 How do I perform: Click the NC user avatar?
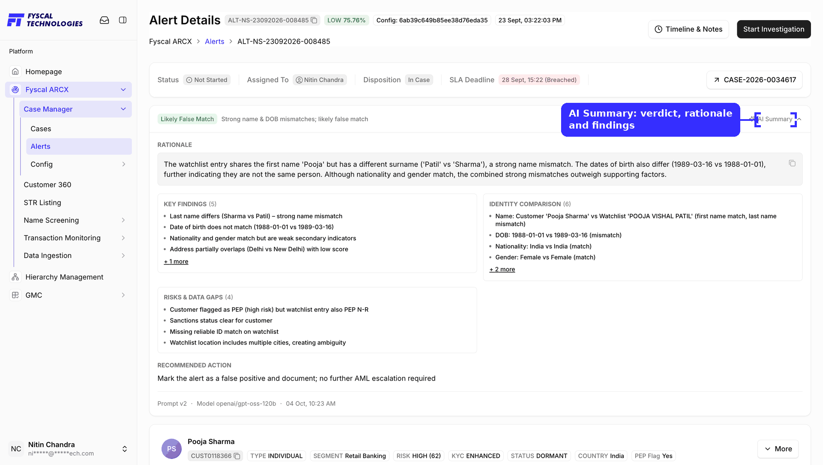(x=16, y=449)
